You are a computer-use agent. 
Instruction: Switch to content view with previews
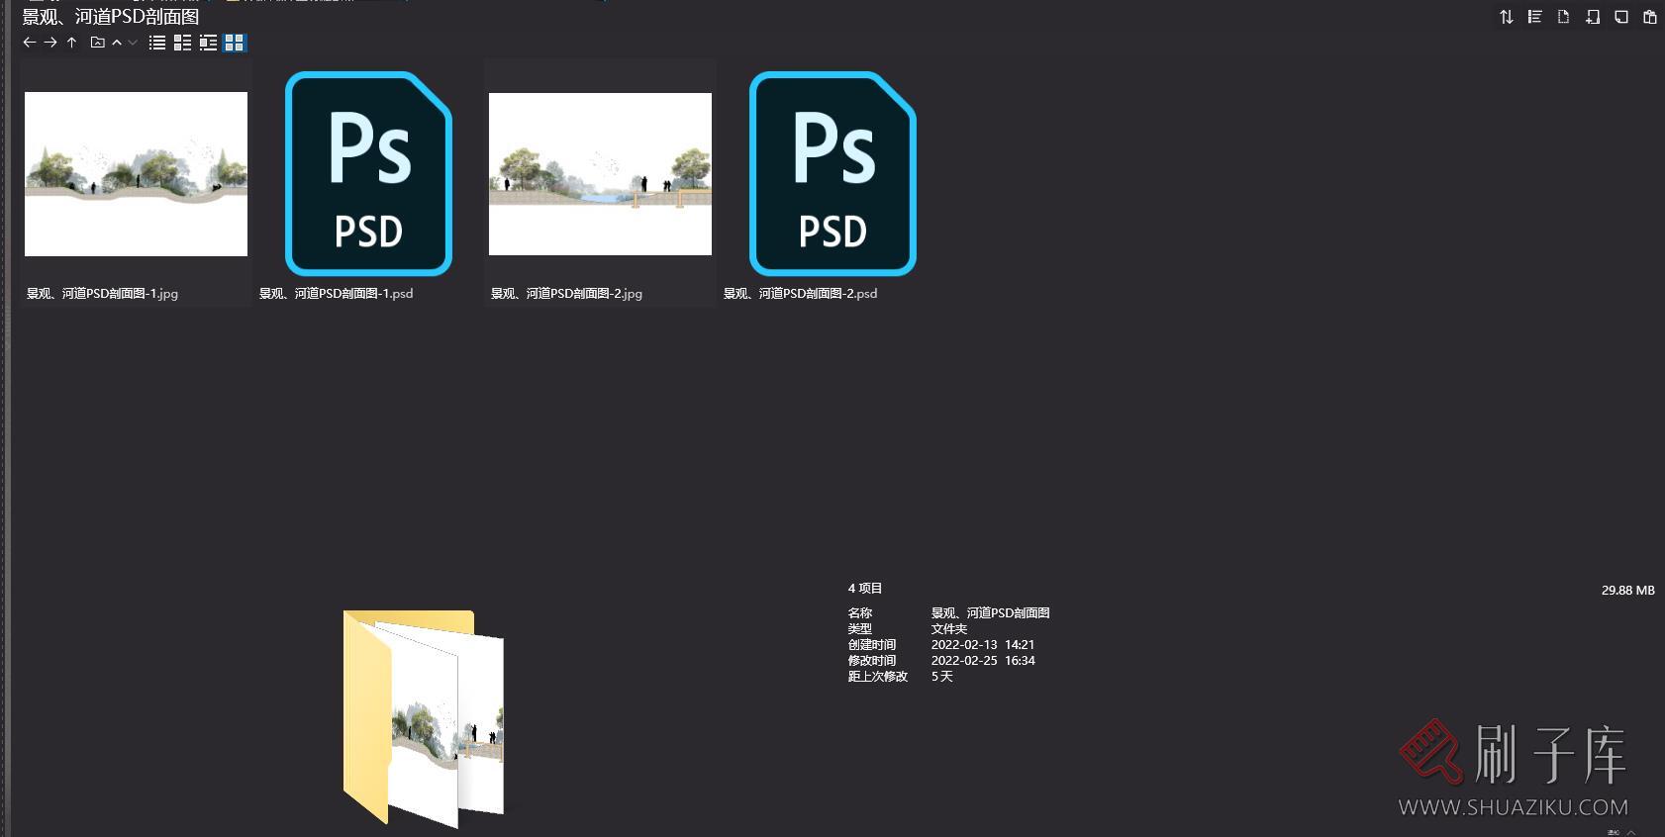(209, 43)
